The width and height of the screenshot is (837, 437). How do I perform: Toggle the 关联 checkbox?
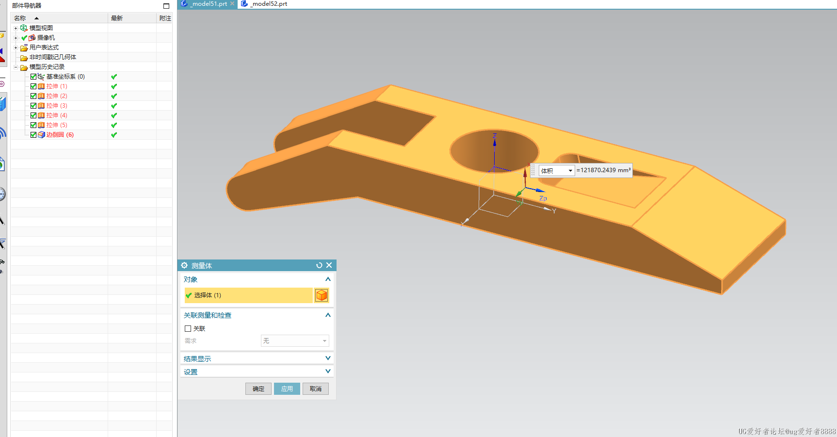(188, 328)
